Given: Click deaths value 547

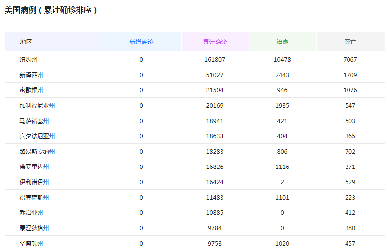Looking at the screenshot, I should [x=350, y=106].
